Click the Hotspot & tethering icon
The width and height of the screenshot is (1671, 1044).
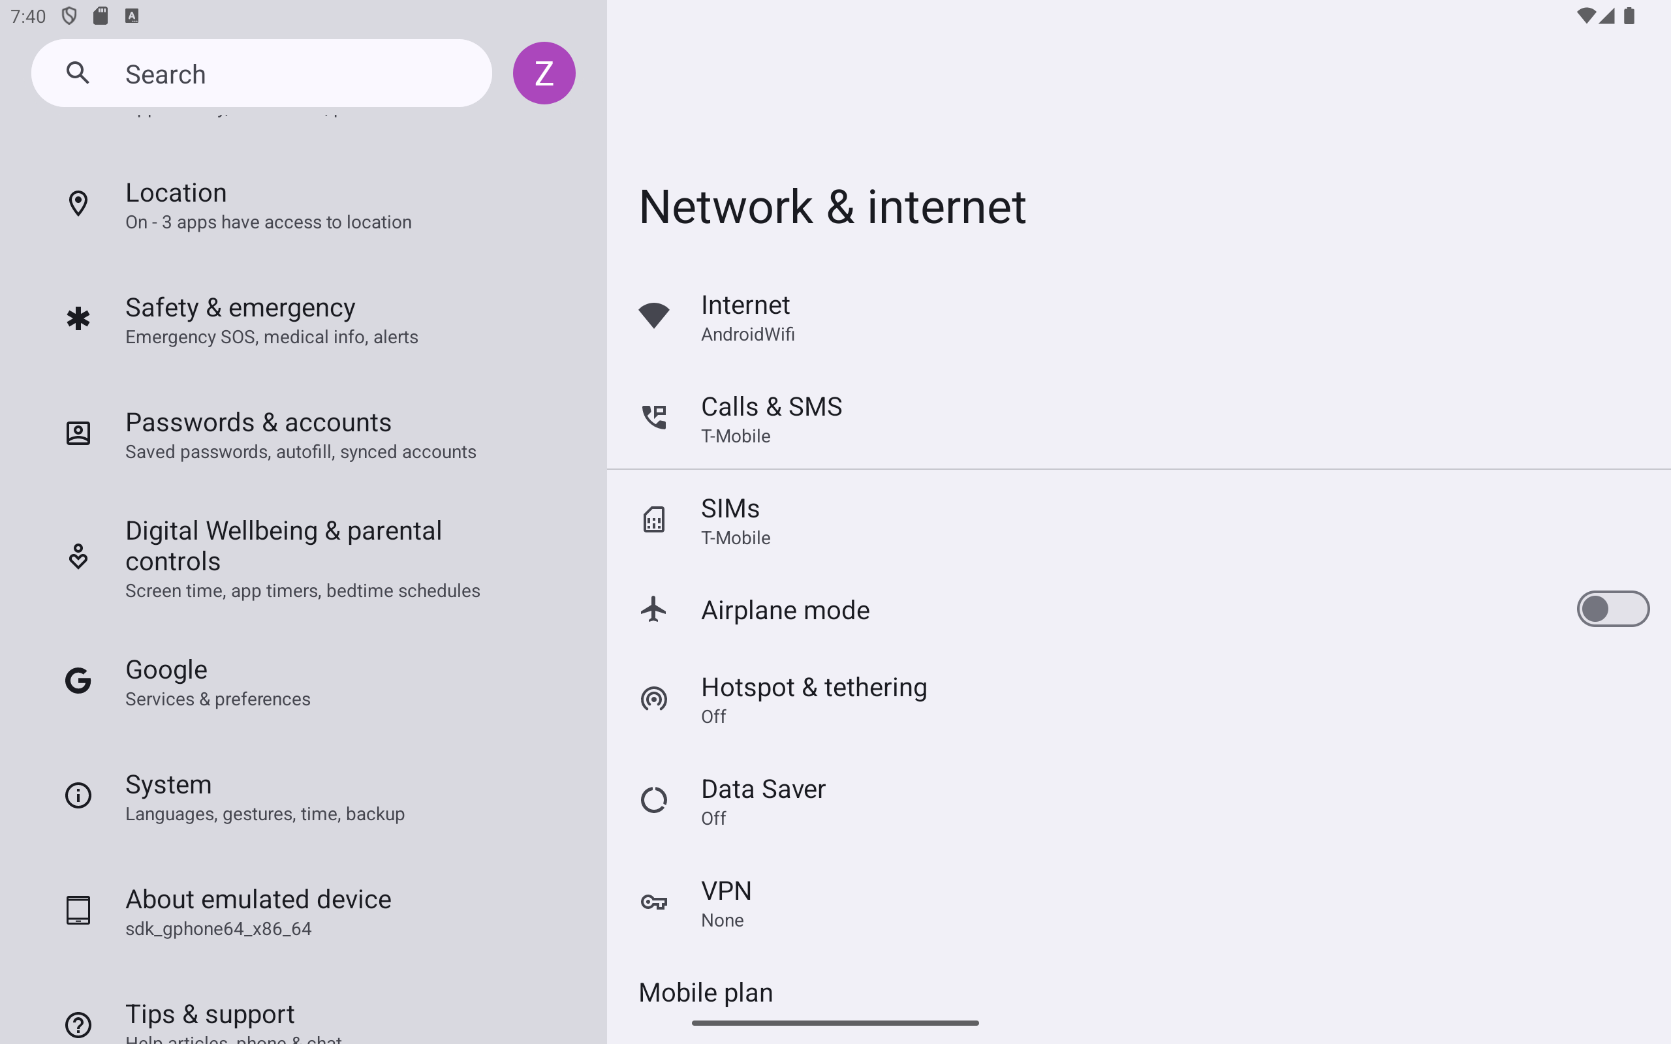(x=654, y=699)
